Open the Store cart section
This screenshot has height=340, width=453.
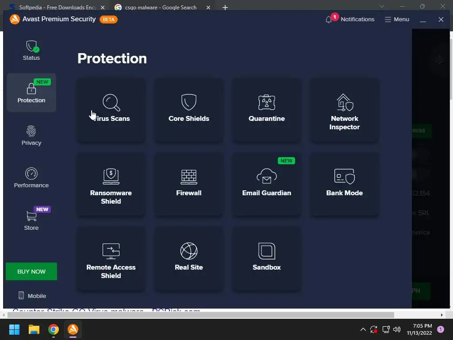coord(31,220)
